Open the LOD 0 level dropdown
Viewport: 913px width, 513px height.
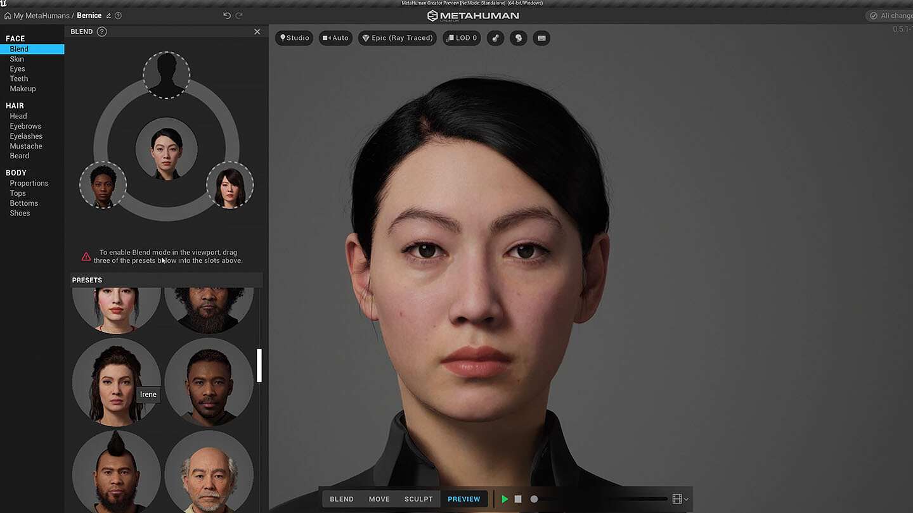(462, 38)
